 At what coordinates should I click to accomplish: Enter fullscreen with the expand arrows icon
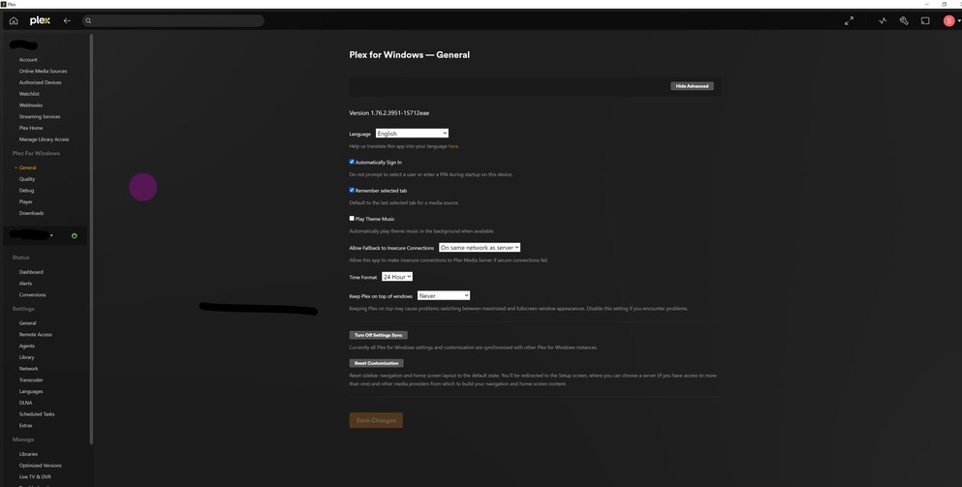pos(849,21)
